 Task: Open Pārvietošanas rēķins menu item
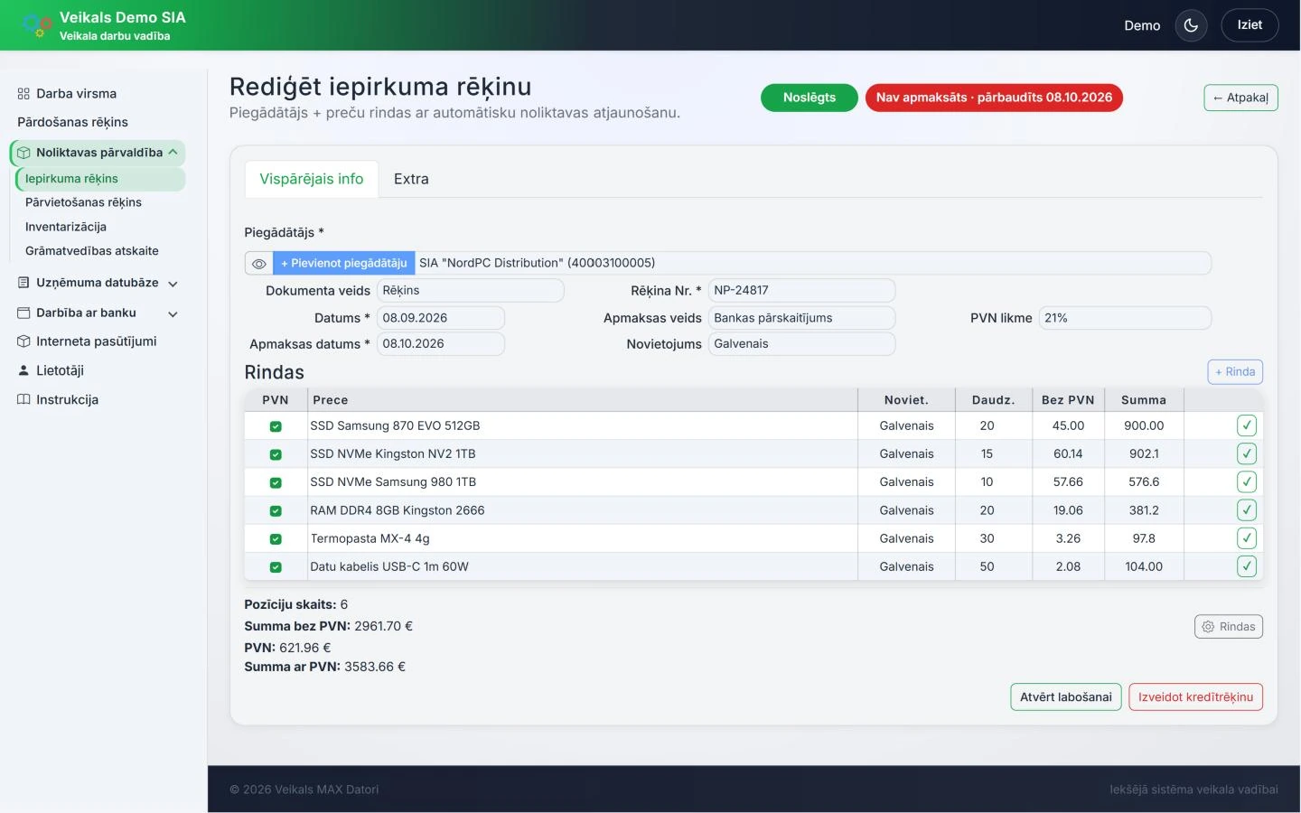point(83,202)
